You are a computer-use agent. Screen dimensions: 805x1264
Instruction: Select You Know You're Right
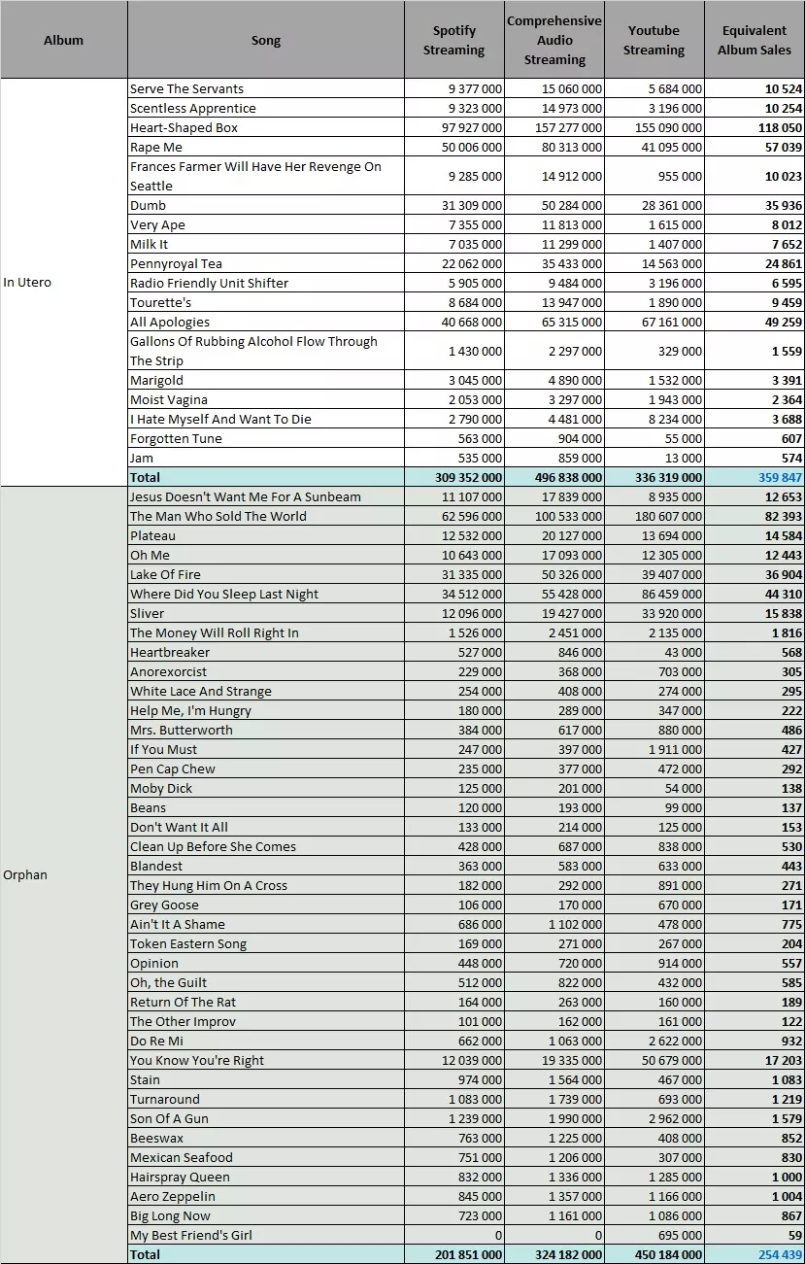(266, 1060)
